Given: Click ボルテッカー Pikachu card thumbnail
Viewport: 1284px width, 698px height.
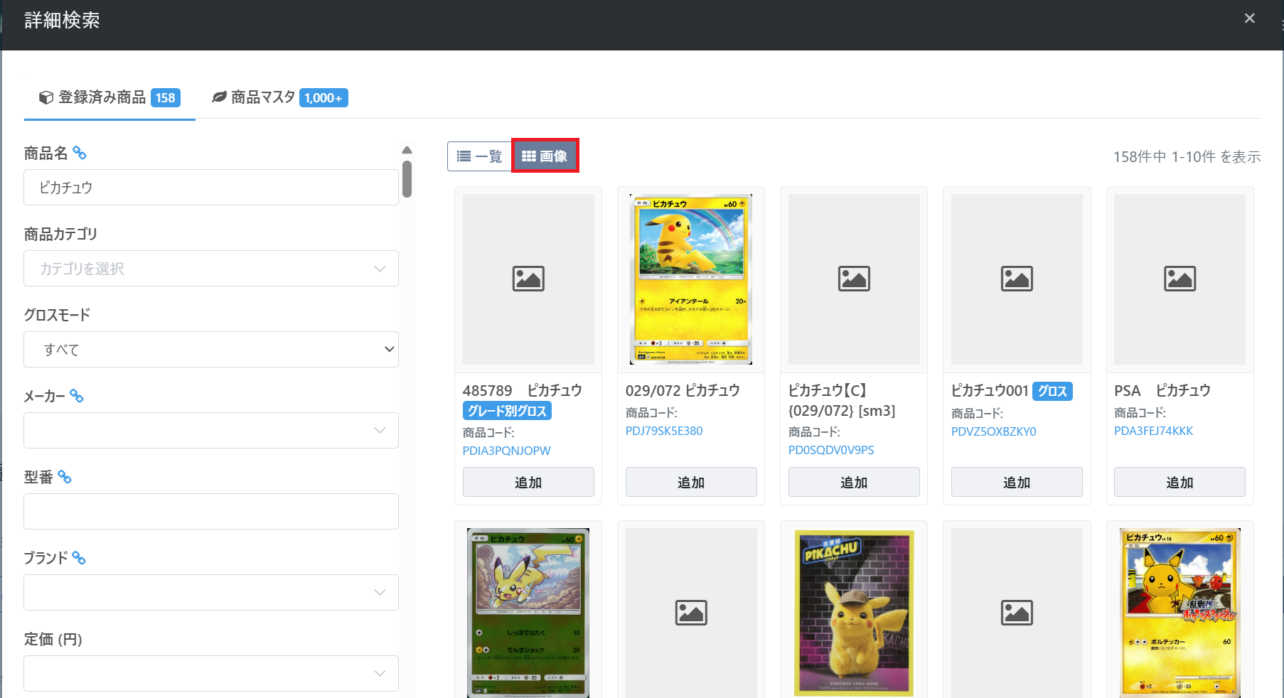Looking at the screenshot, I should 1179,613.
